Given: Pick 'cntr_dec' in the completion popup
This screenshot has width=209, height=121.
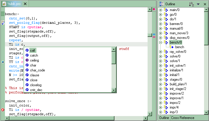Looking at the screenshot, I should (x=36, y=90).
